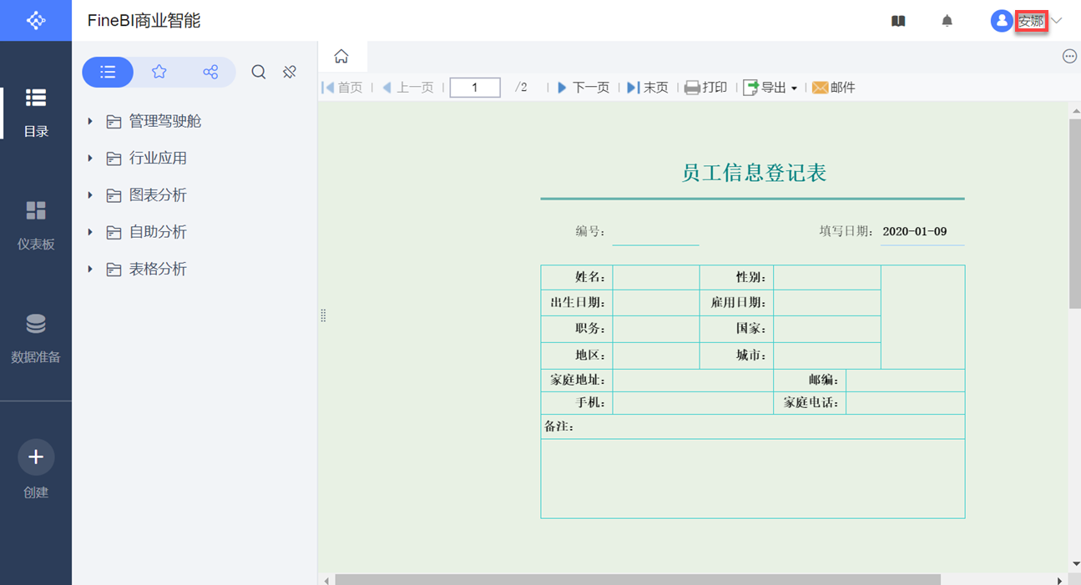Screen dimensions: 1081x585
Task: Expand the 管理驾驶舱 folder
Action: 164,122
